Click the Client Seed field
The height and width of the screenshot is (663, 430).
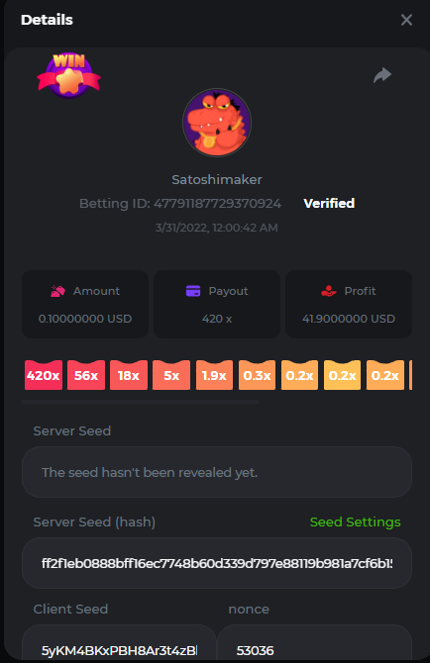coord(119,643)
